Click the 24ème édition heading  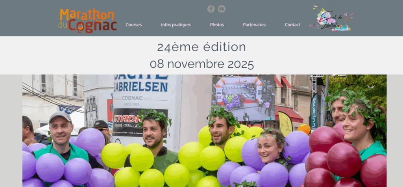point(201,47)
